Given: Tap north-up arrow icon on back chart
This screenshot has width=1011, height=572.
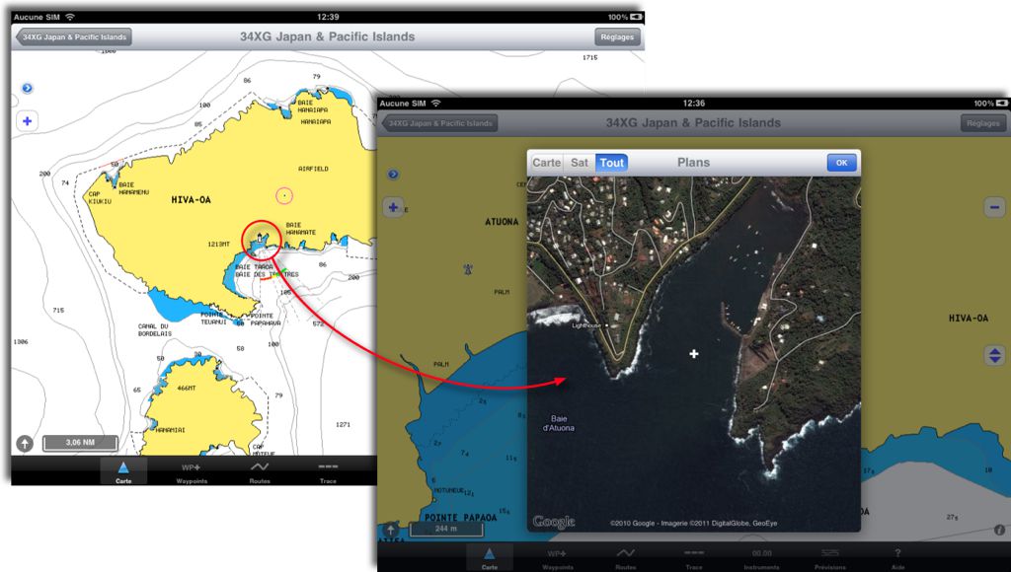Looking at the screenshot, I should [25, 443].
